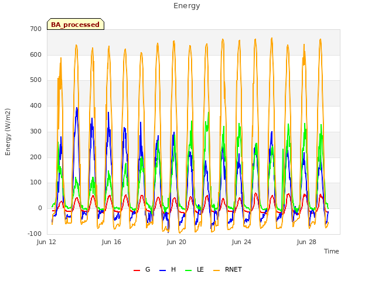Click the orange RNET legend color marker
The width and height of the screenshot is (375, 281).
pyautogui.click(x=216, y=270)
